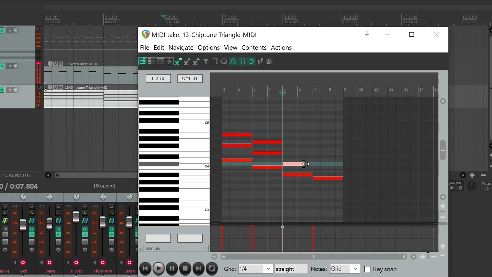
Task: Mute the 13-Chiptune Triangle-MIDI item
Action: 55,87
